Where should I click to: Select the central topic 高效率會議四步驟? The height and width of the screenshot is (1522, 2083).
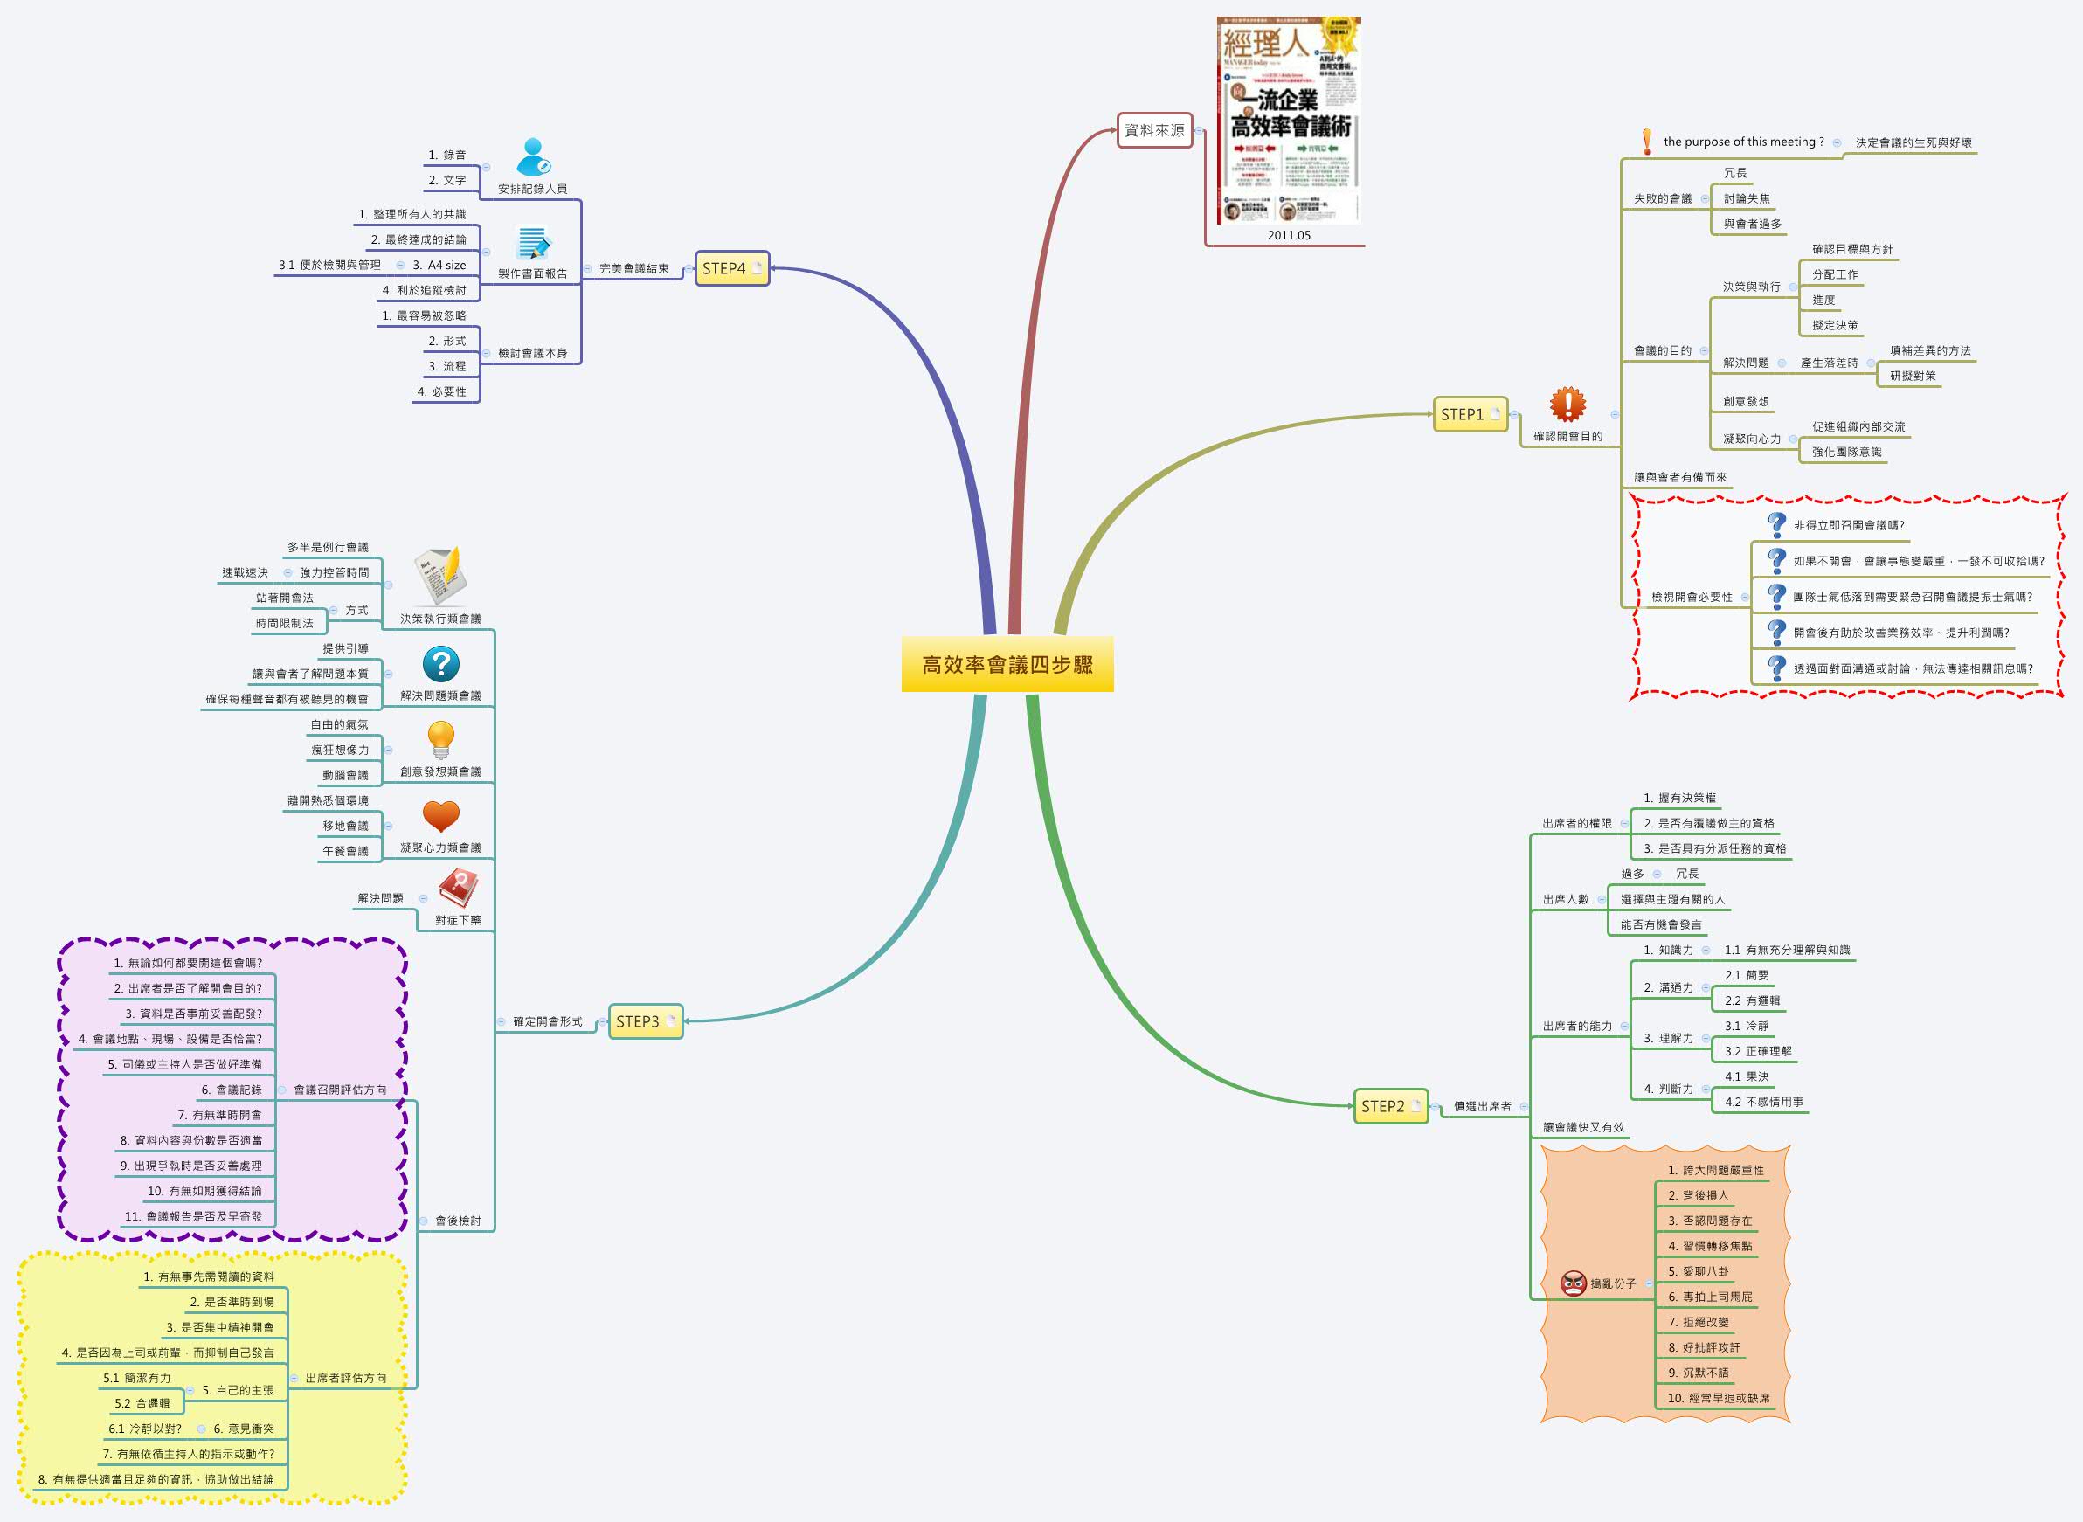click(1007, 664)
